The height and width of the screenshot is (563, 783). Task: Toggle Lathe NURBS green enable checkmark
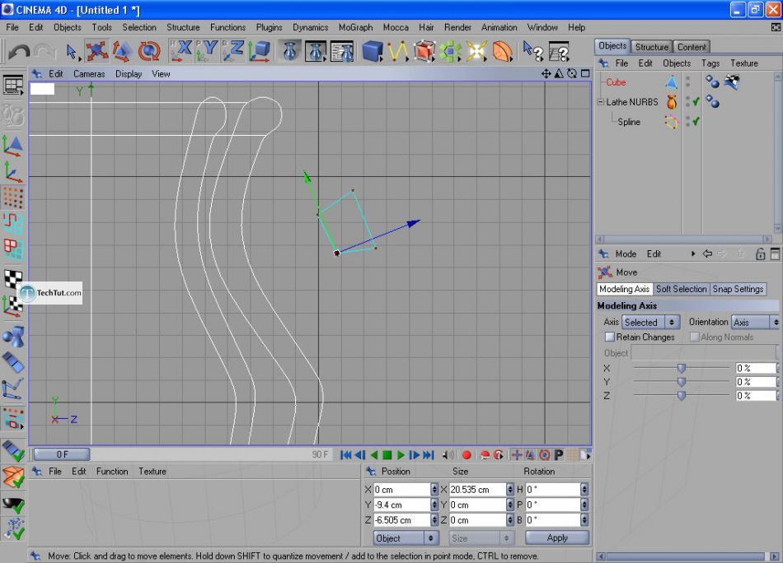(696, 102)
